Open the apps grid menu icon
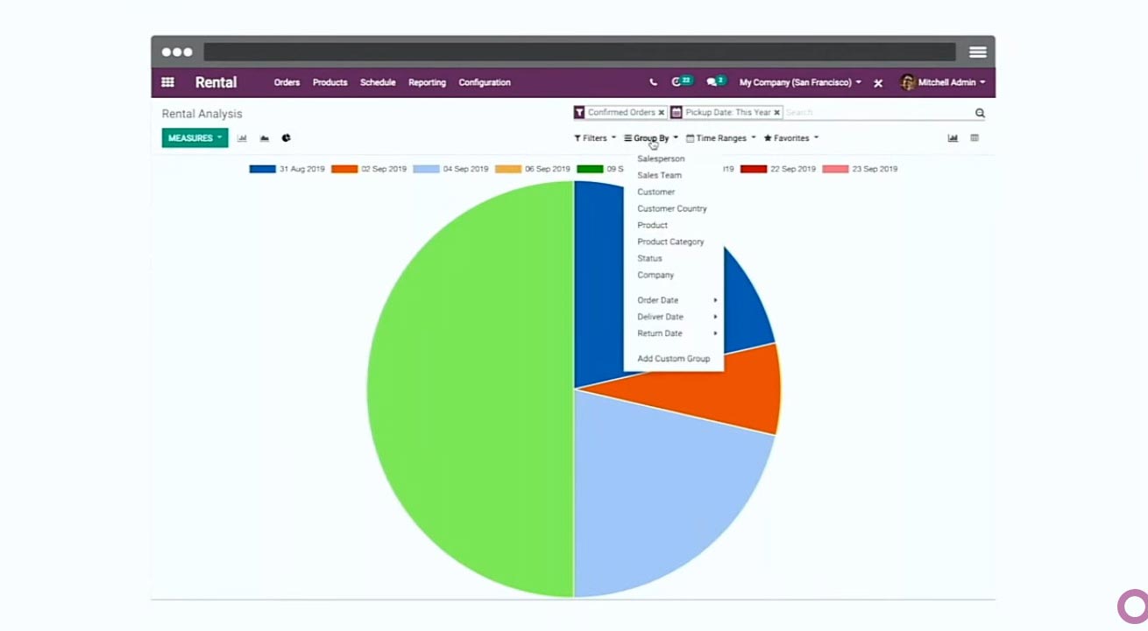The height and width of the screenshot is (631, 1148). pos(167,82)
